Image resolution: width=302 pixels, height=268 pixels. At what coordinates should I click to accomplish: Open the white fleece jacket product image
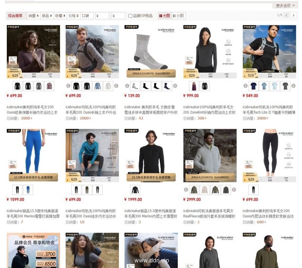210,156
